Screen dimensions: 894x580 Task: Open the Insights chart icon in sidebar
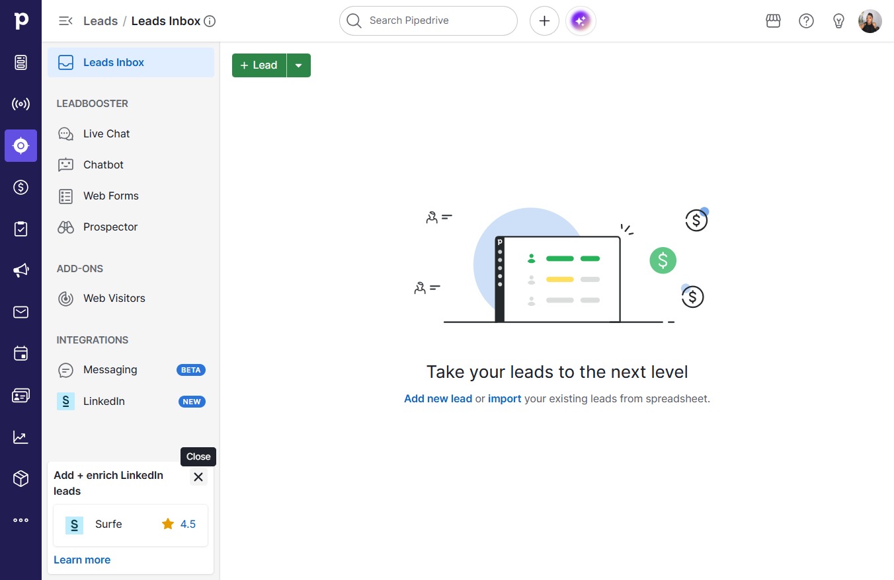click(20, 437)
